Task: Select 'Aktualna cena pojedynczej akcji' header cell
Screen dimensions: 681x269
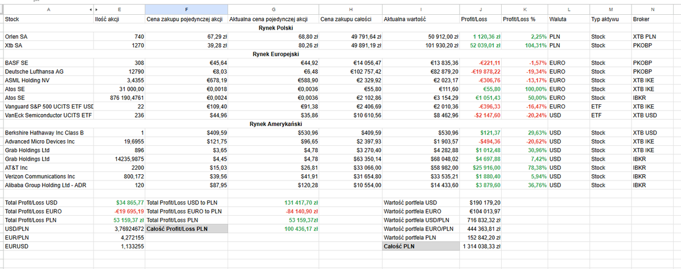Action: 274,19
